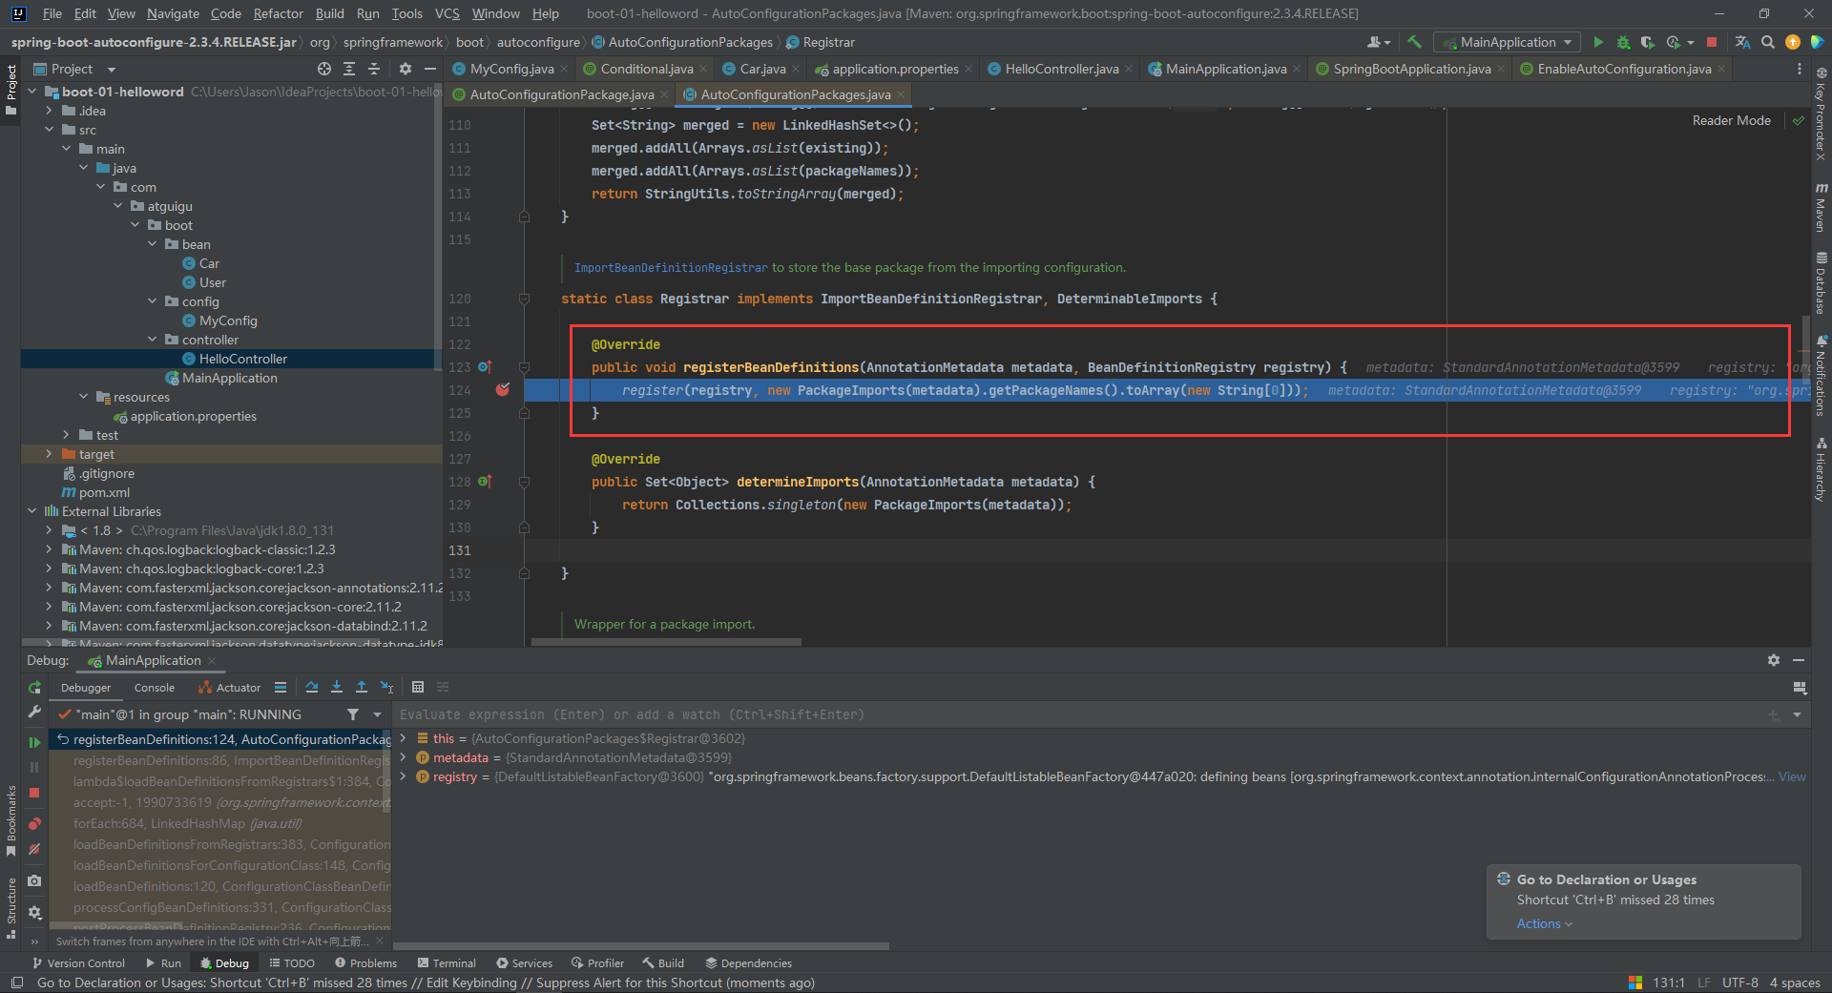This screenshot has width=1832, height=993.
Task: Click the Build project hammer icon
Action: pyautogui.click(x=1414, y=42)
